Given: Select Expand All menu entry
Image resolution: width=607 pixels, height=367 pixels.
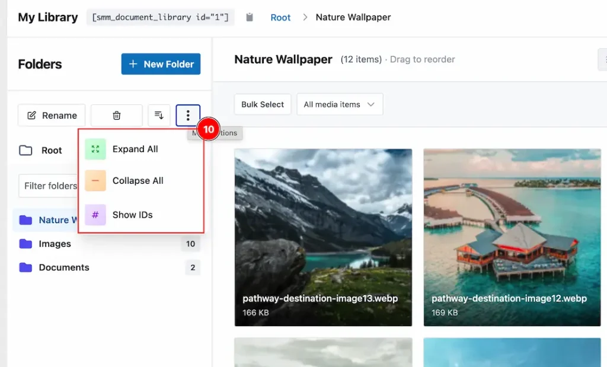Looking at the screenshot, I should click(x=141, y=149).
